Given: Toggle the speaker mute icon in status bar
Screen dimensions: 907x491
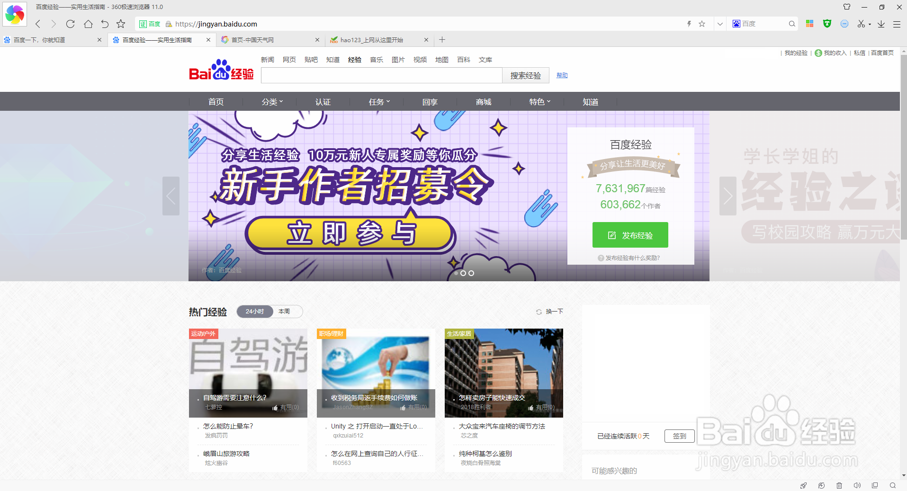Looking at the screenshot, I should (857, 485).
